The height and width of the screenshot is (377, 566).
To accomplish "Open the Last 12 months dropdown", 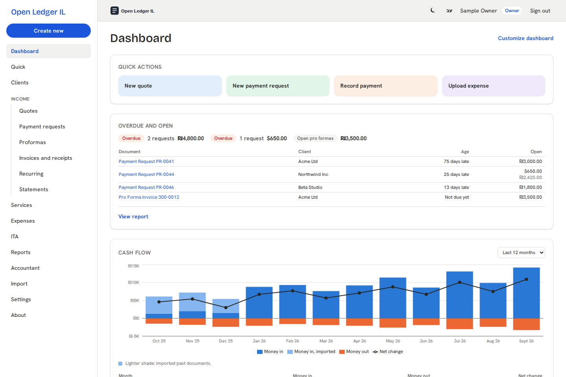I will pyautogui.click(x=521, y=253).
